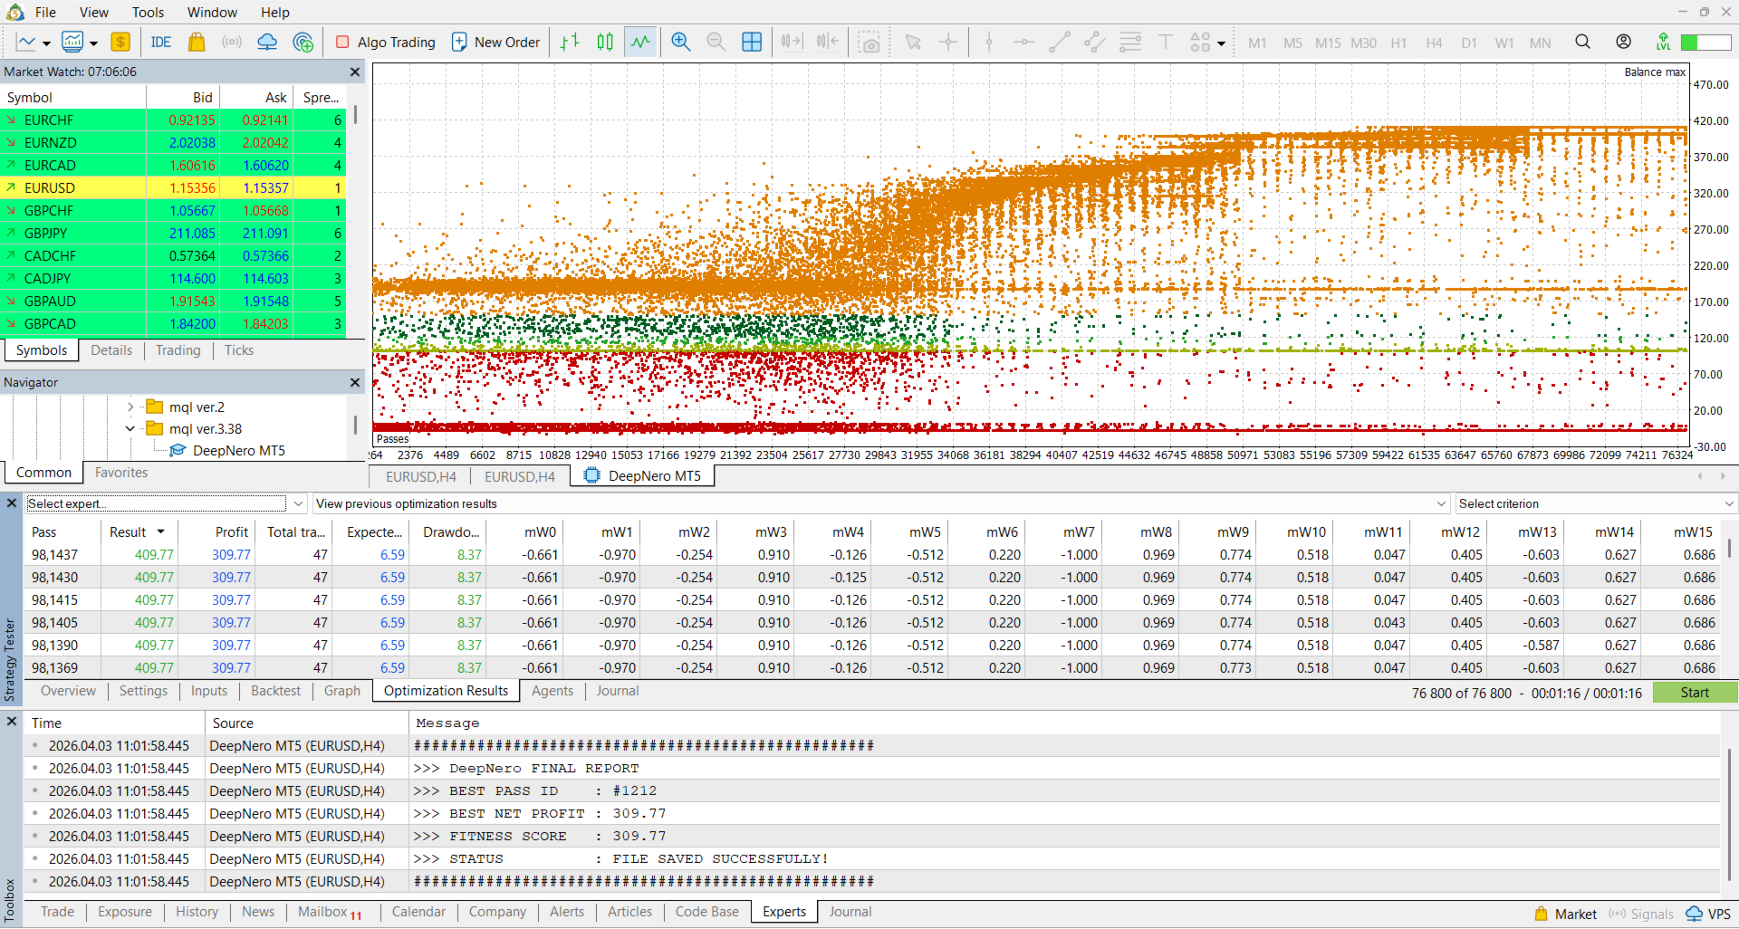The height and width of the screenshot is (929, 1739).
Task: Open the Market shopping bag icon
Action: pos(196,42)
